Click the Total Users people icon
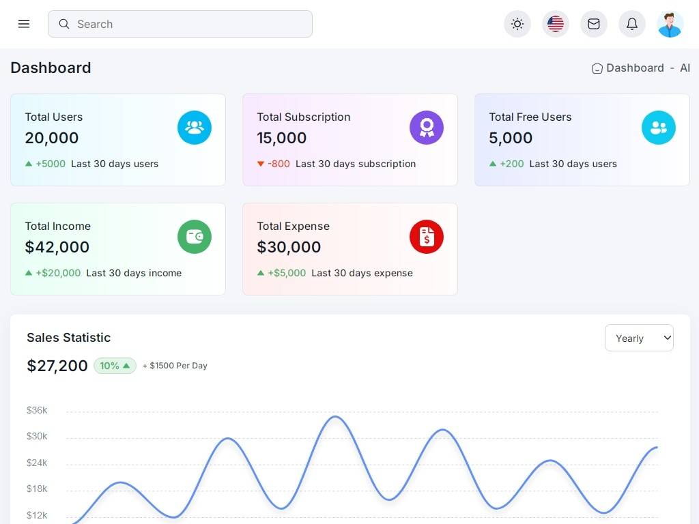Screen dimensions: 699x524 point(195,128)
